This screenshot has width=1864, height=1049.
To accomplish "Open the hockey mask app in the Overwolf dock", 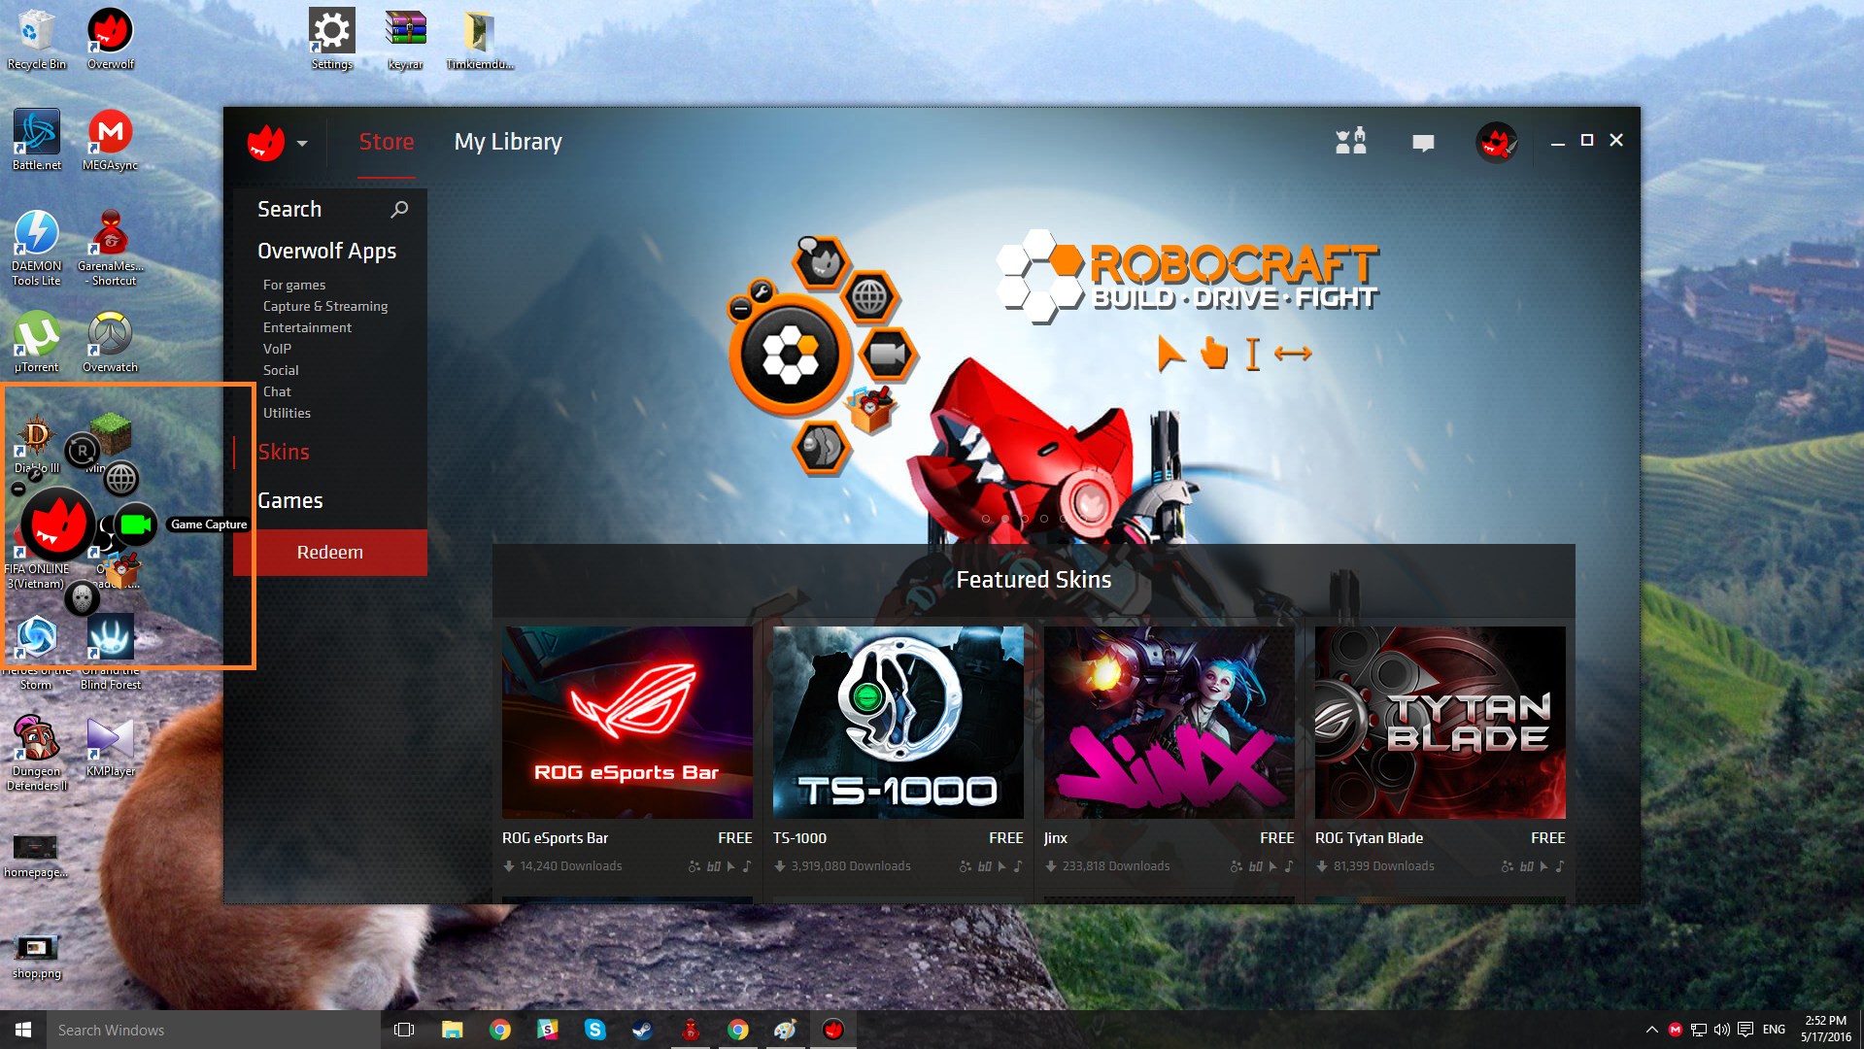I will [x=83, y=597].
